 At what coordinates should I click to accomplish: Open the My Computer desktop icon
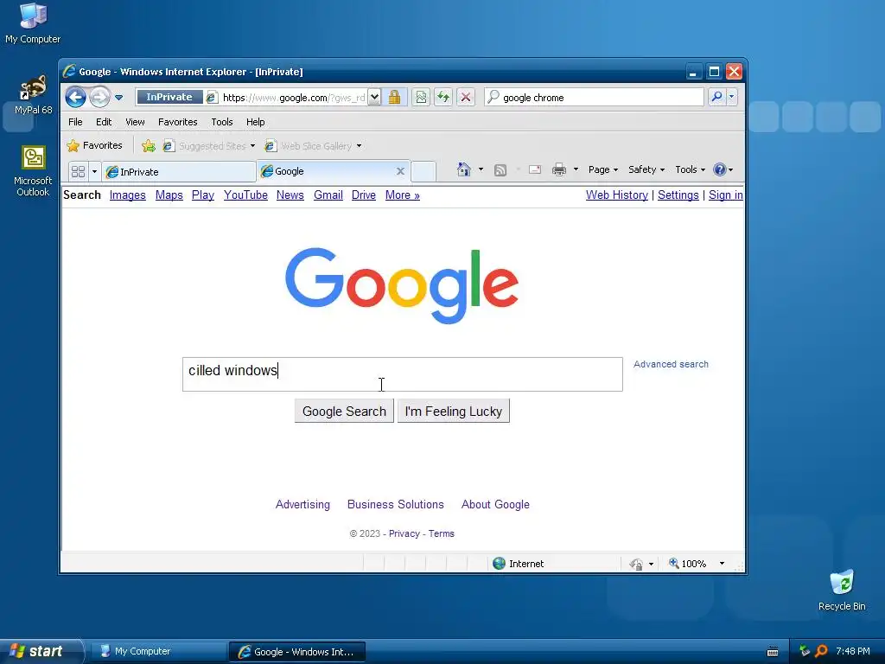click(33, 23)
